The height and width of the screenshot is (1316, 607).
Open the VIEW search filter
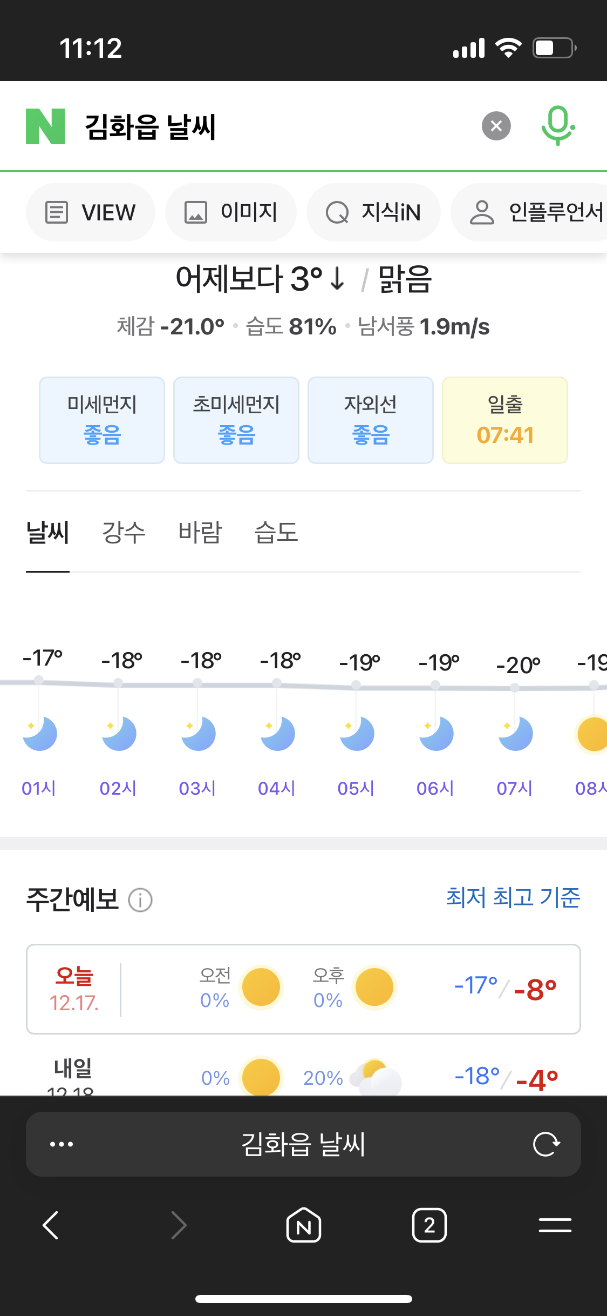[91, 212]
